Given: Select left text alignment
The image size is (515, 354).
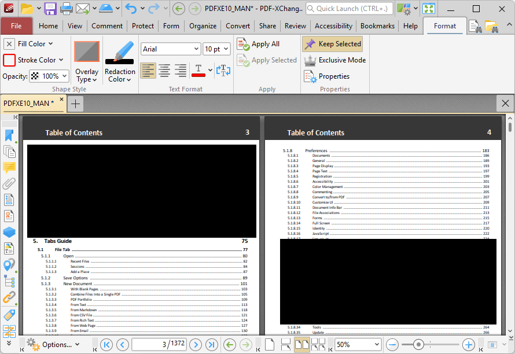Looking at the screenshot, I should 148,70.
